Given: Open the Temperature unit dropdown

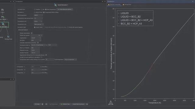Looking at the screenshot, I should click(38, 21).
